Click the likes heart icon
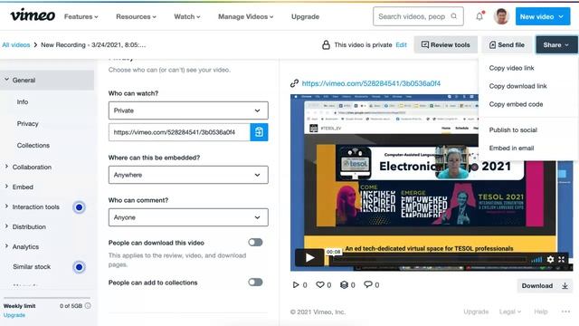The width and height of the screenshot is (579, 326). click(x=319, y=284)
